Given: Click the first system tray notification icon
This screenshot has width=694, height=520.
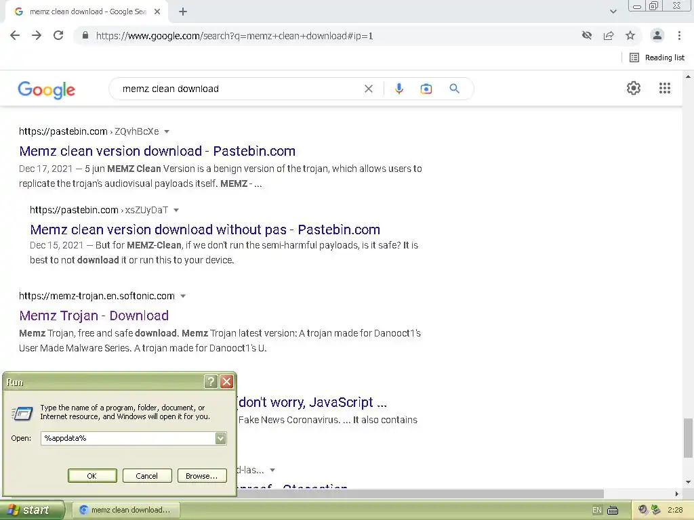Looking at the screenshot, I should [642, 511].
